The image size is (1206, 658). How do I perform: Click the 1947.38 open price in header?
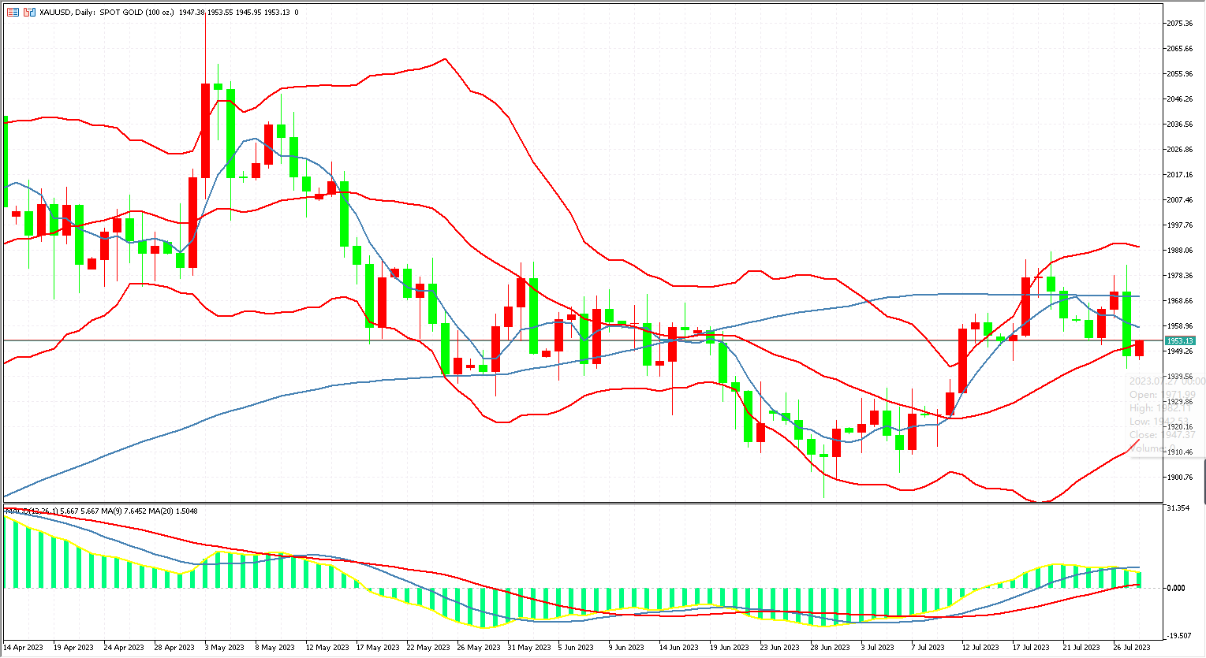[192, 13]
